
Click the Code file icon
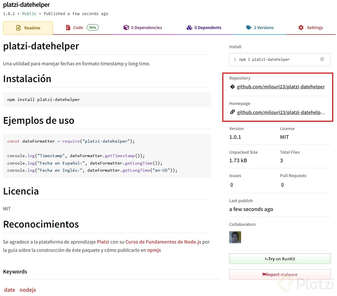point(68,28)
